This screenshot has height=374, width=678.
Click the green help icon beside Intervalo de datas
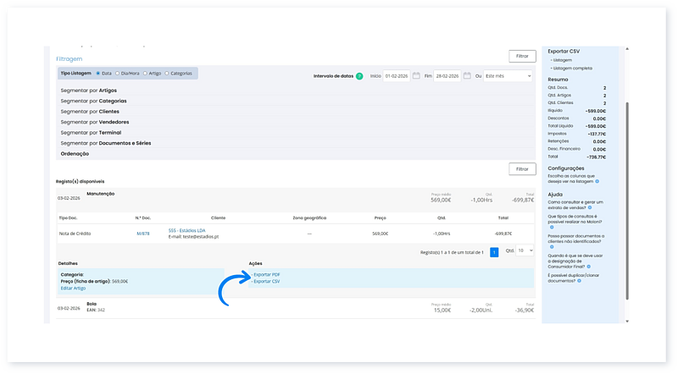click(x=359, y=76)
